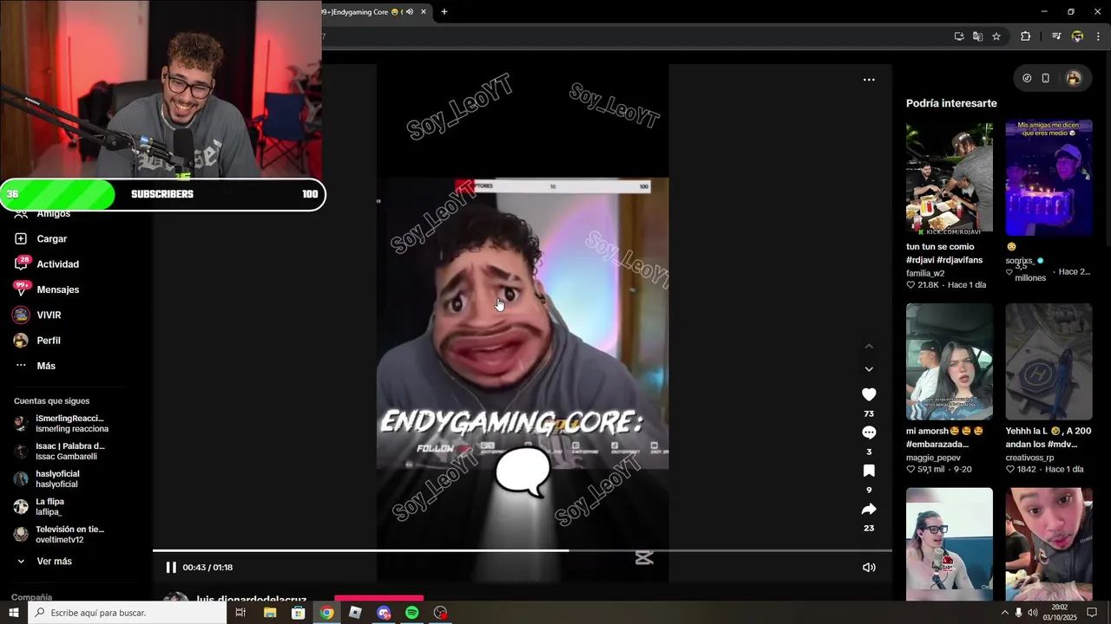Image resolution: width=1111 pixels, height=624 pixels.
Task: Go to previous video with up chevron
Action: tap(869, 347)
